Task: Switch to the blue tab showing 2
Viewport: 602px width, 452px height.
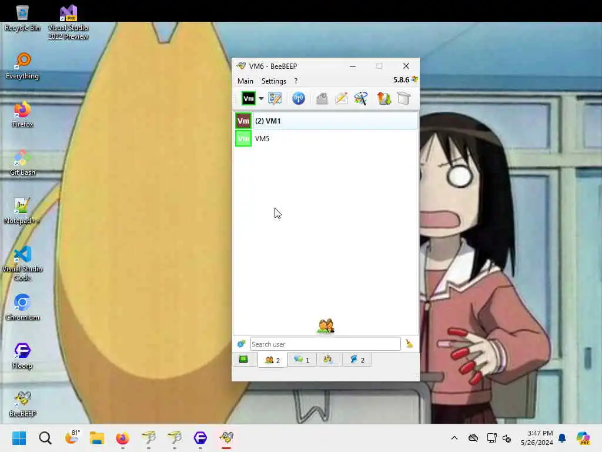Action: pyautogui.click(x=357, y=360)
